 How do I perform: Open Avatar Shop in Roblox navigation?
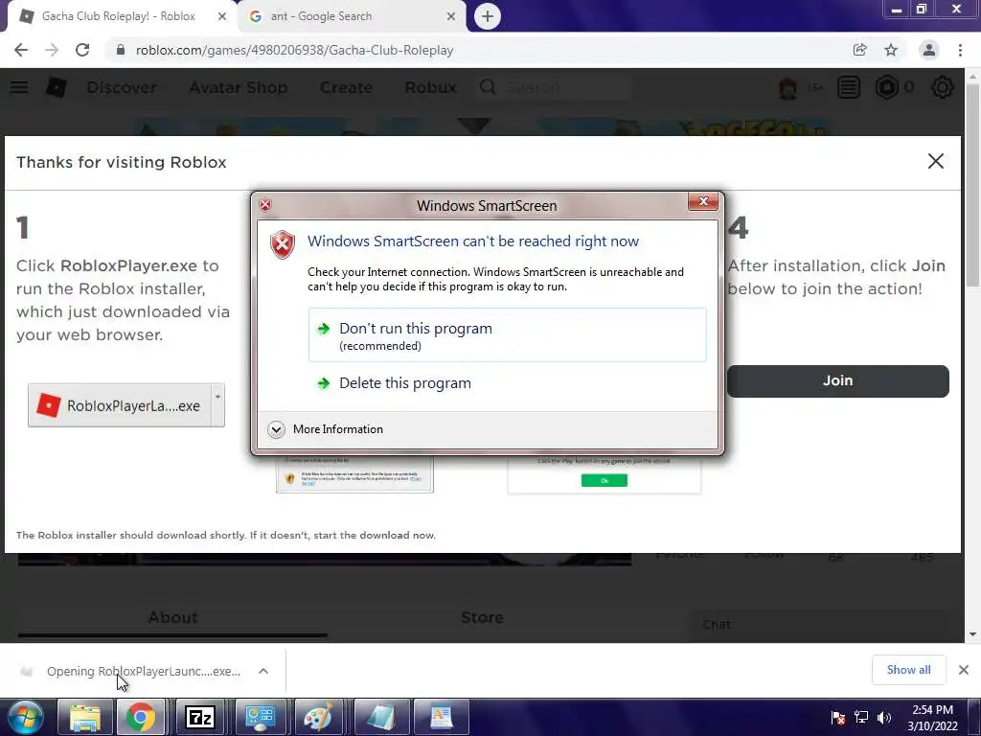coord(239,87)
